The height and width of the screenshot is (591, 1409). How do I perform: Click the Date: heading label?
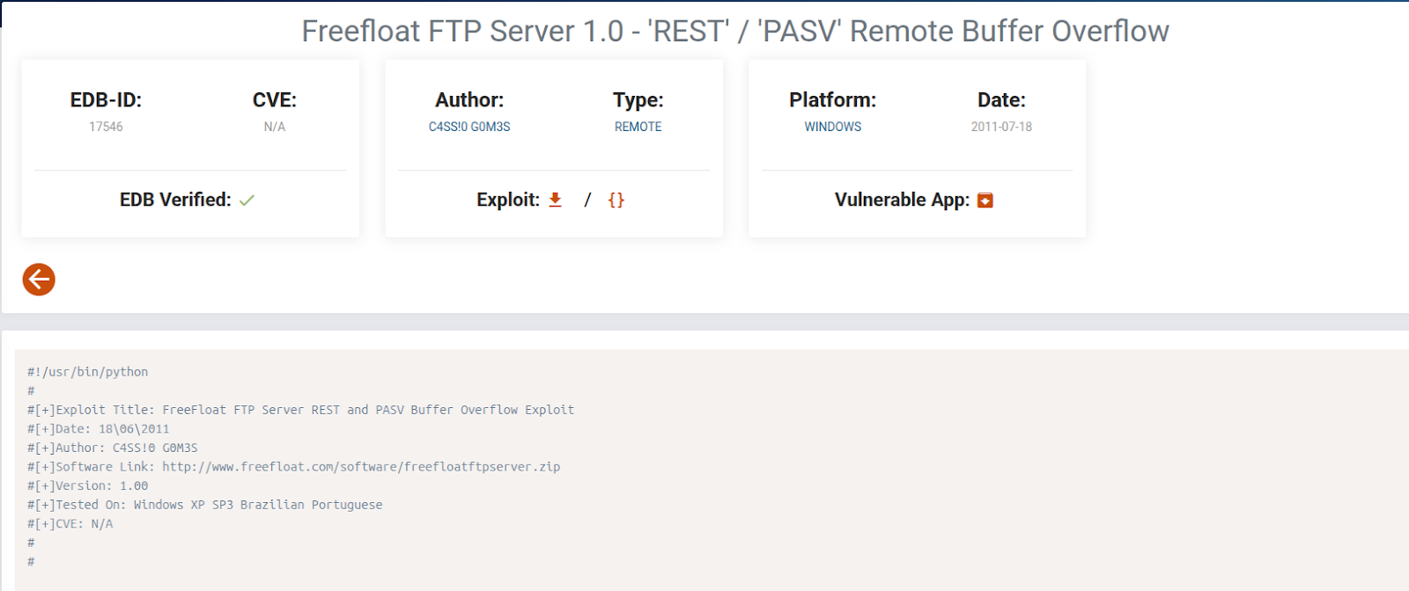point(1001,100)
